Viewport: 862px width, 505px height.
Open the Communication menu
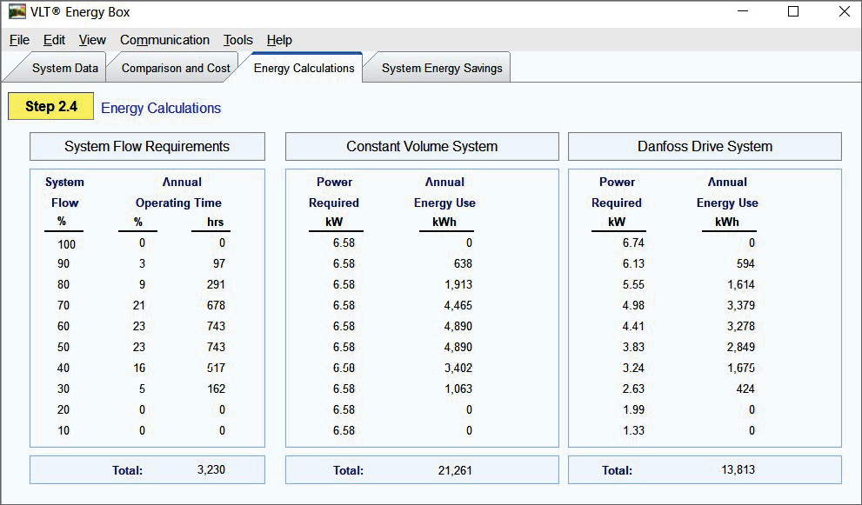[x=164, y=40]
